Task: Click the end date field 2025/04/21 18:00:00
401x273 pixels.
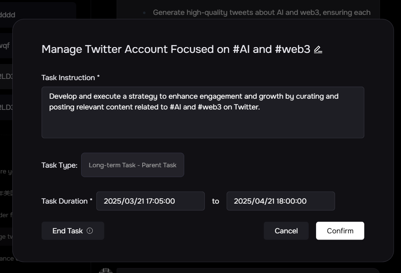Action: (x=280, y=201)
